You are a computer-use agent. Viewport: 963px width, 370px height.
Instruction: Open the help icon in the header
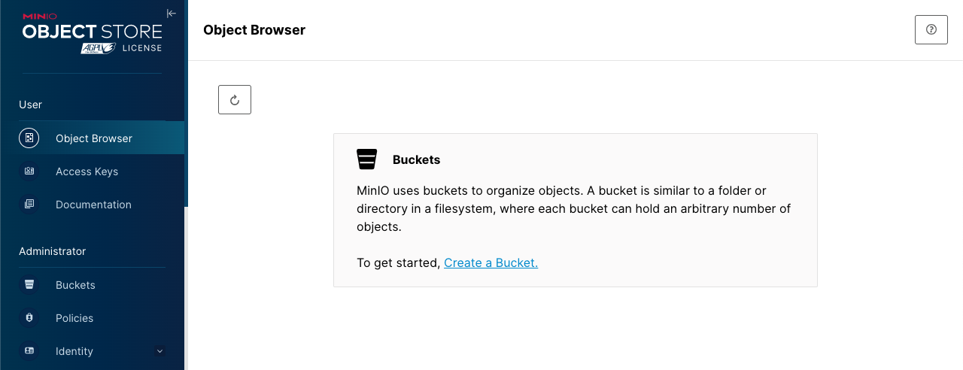click(931, 30)
